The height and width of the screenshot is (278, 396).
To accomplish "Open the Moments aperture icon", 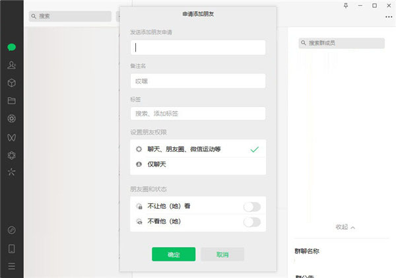I will [11, 119].
